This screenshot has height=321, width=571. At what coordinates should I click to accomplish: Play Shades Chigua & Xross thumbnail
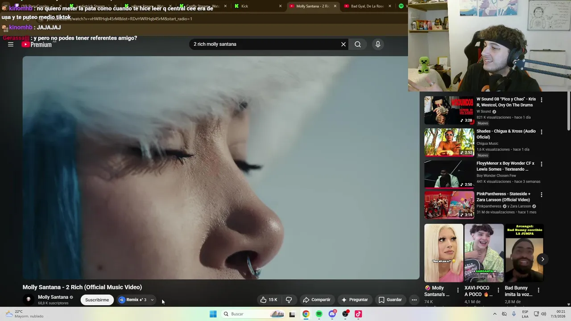tap(449, 142)
